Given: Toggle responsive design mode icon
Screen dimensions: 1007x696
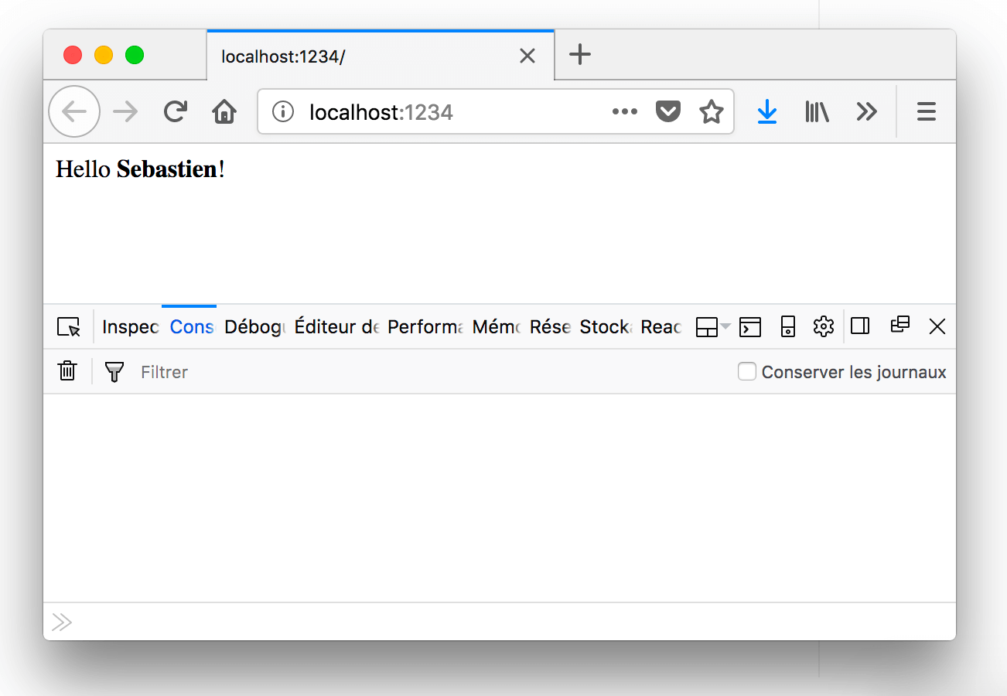Looking at the screenshot, I should pyautogui.click(x=787, y=327).
